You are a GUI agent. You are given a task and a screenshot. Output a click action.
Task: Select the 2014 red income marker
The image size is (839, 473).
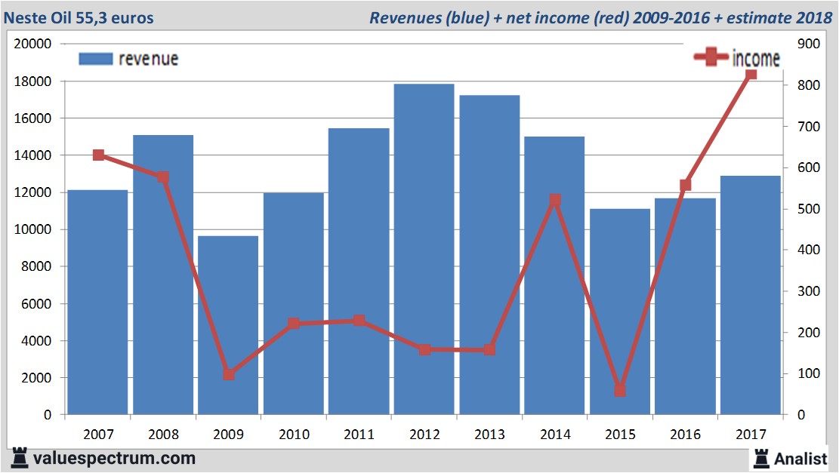point(555,200)
